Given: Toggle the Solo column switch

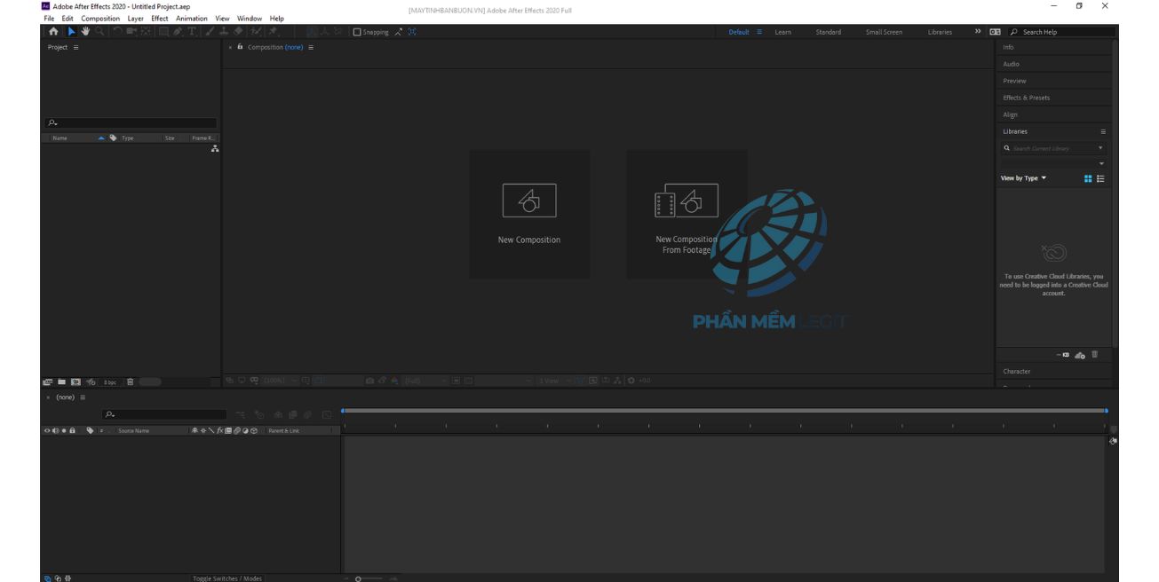Looking at the screenshot, I should [x=64, y=430].
